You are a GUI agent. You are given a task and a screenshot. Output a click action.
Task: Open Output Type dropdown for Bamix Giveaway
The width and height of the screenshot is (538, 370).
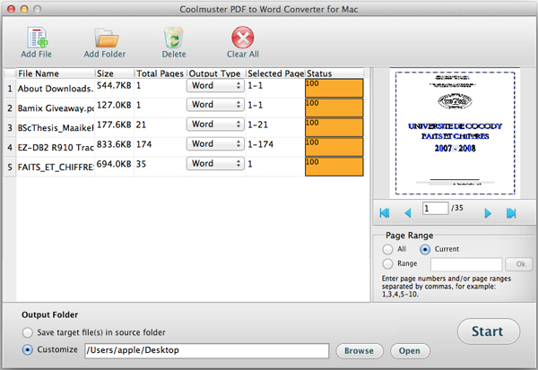(215, 105)
